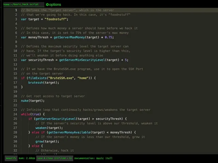Viewport: 218px width, 163px height.
Task: Click comment "// If the server's security level" on line 26
Action: click(x=96, y=123)
